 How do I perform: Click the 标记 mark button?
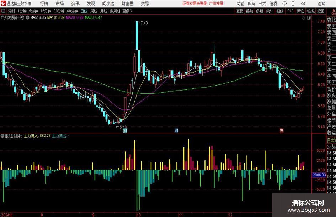(x=300, y=11)
